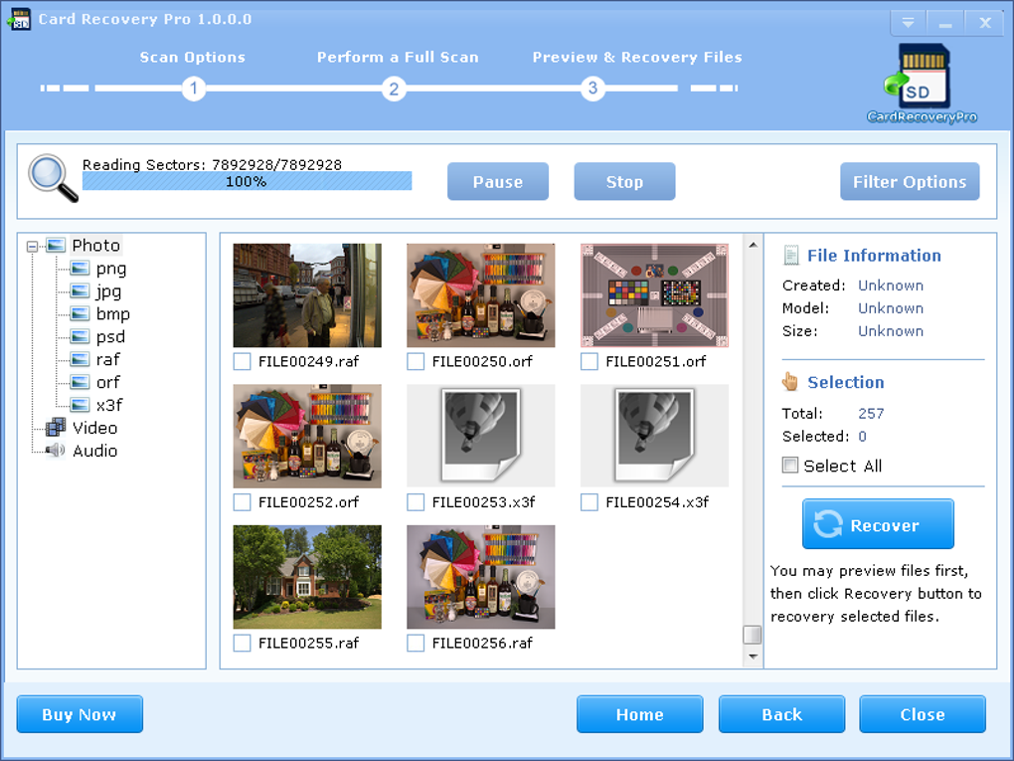1014x761 pixels.
Task: Check the box for FILE00254.x3f
Action: tap(590, 502)
